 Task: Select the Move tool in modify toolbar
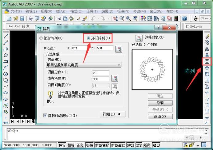click(x=207, y=68)
